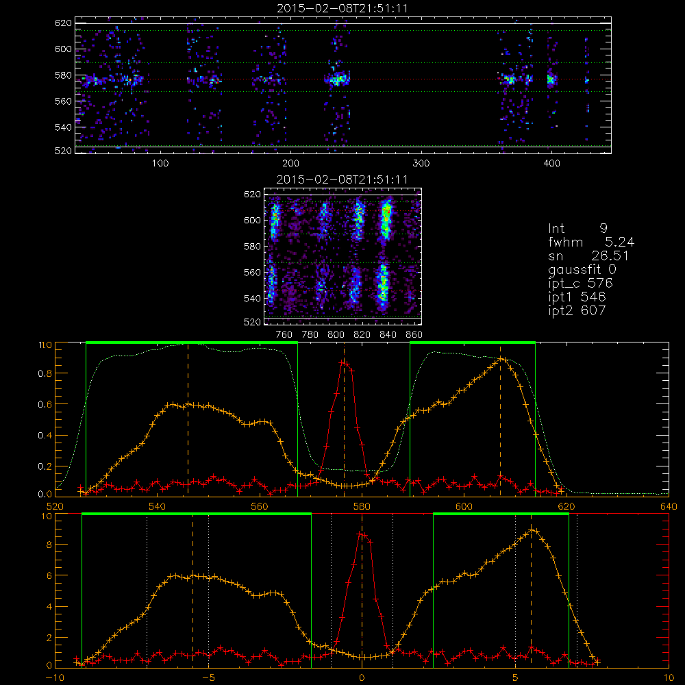Click the 'ipt2 607' readout line
This screenshot has width=685, height=685.
[x=577, y=310]
